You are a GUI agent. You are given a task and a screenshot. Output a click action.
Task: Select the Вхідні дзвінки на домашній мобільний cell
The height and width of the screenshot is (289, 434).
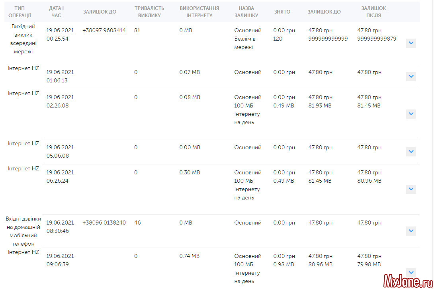click(23, 231)
